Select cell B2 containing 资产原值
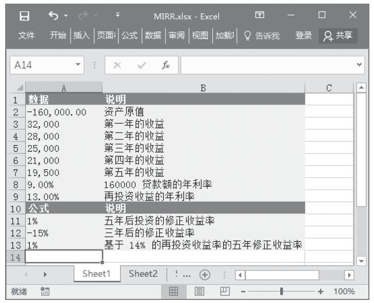The height and width of the screenshot is (303, 374). [203, 112]
